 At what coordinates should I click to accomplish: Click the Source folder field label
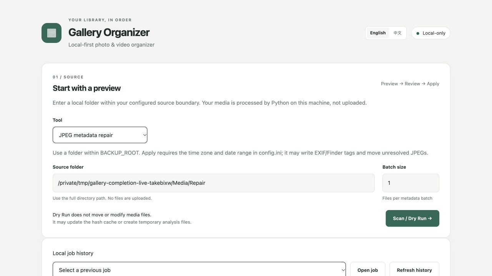[68, 167]
